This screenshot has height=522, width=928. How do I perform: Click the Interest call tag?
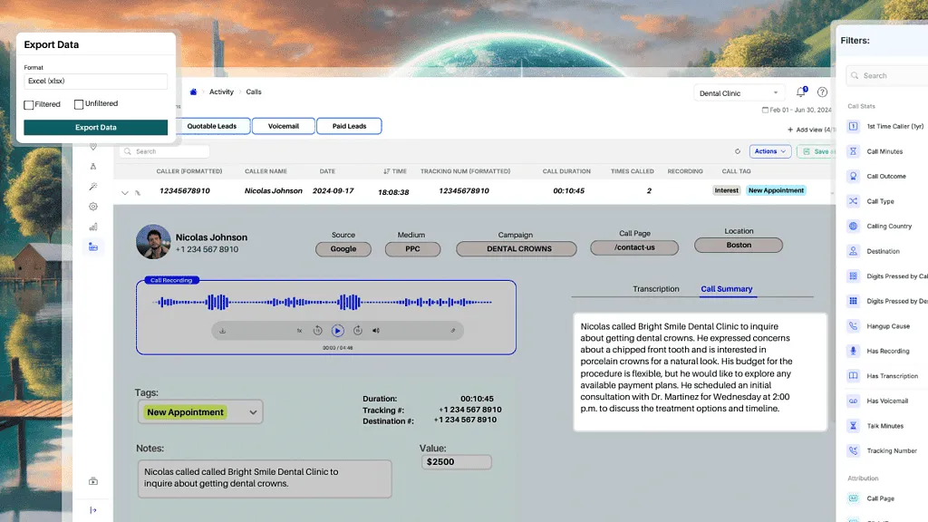click(726, 190)
